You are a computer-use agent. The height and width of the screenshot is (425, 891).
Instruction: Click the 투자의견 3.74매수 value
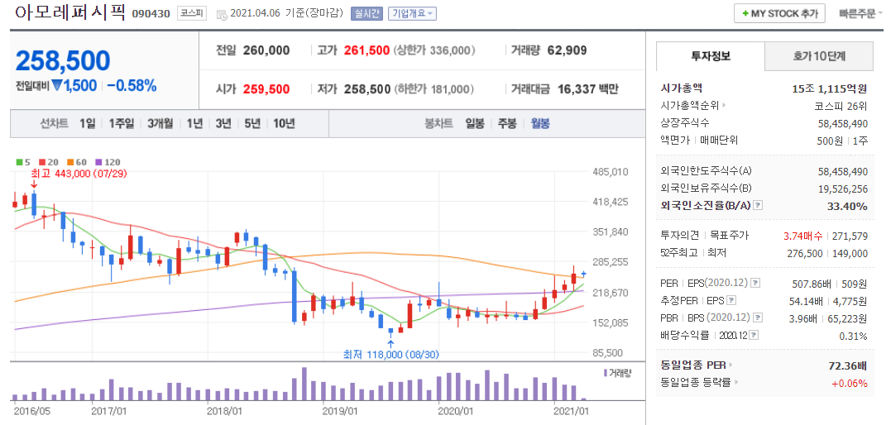pyautogui.click(x=803, y=235)
